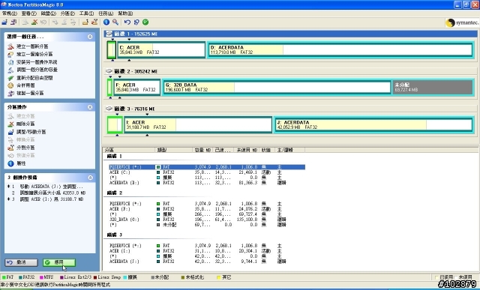The width and height of the screenshot is (480, 290).
Task: Click the green Apply button at bottom left
Action: [x=59, y=262]
